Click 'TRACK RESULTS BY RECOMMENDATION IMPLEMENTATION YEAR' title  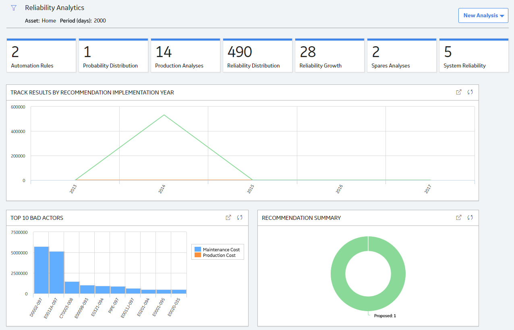[92, 92]
